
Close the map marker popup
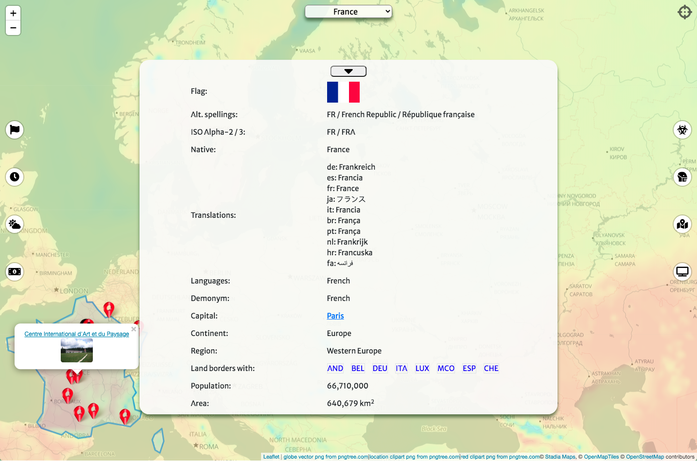coord(134,329)
